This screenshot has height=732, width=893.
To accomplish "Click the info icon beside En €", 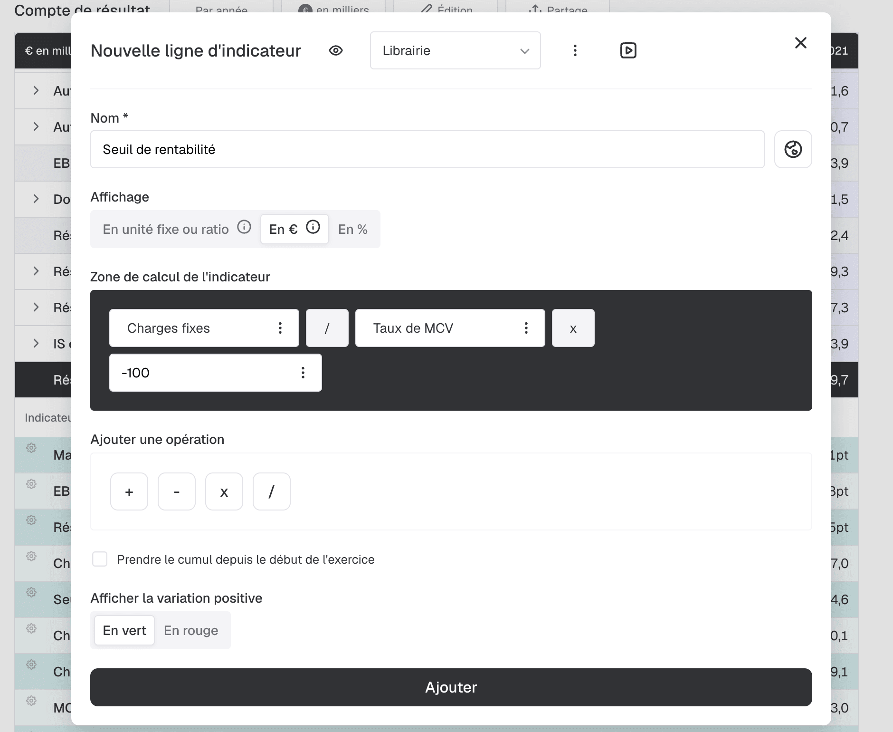I will [313, 227].
